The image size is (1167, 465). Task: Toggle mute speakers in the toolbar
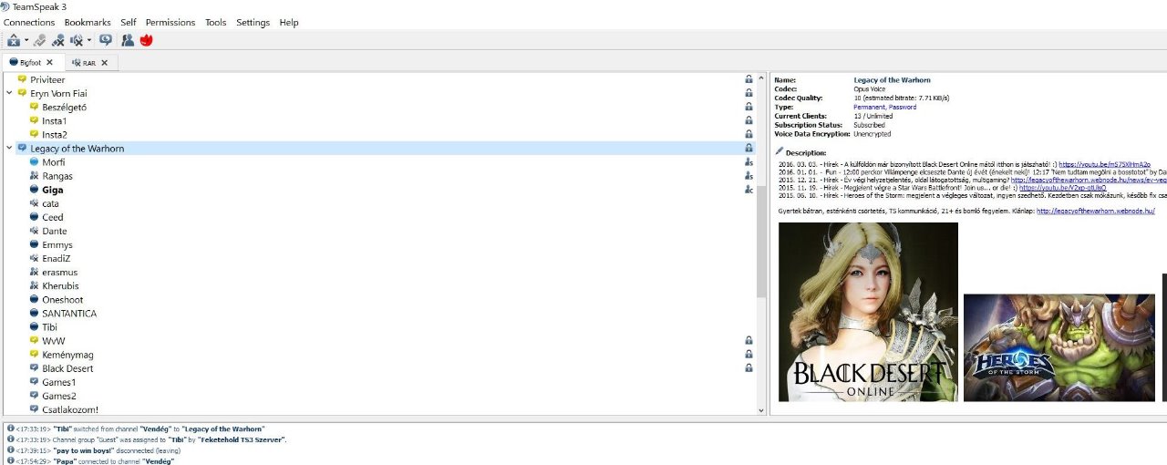coord(77,40)
